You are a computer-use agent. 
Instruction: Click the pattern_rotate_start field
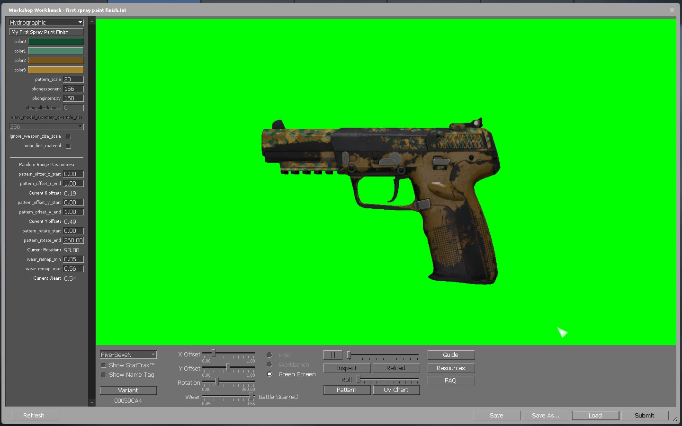pos(73,231)
